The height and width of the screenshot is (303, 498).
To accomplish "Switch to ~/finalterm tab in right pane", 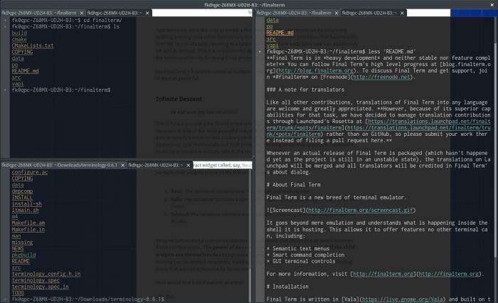I will pos(294,13).
